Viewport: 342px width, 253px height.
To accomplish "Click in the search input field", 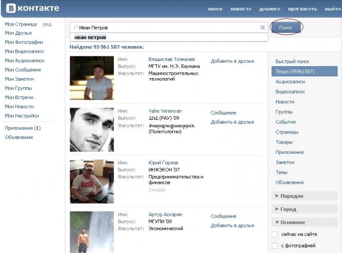I will [169, 27].
